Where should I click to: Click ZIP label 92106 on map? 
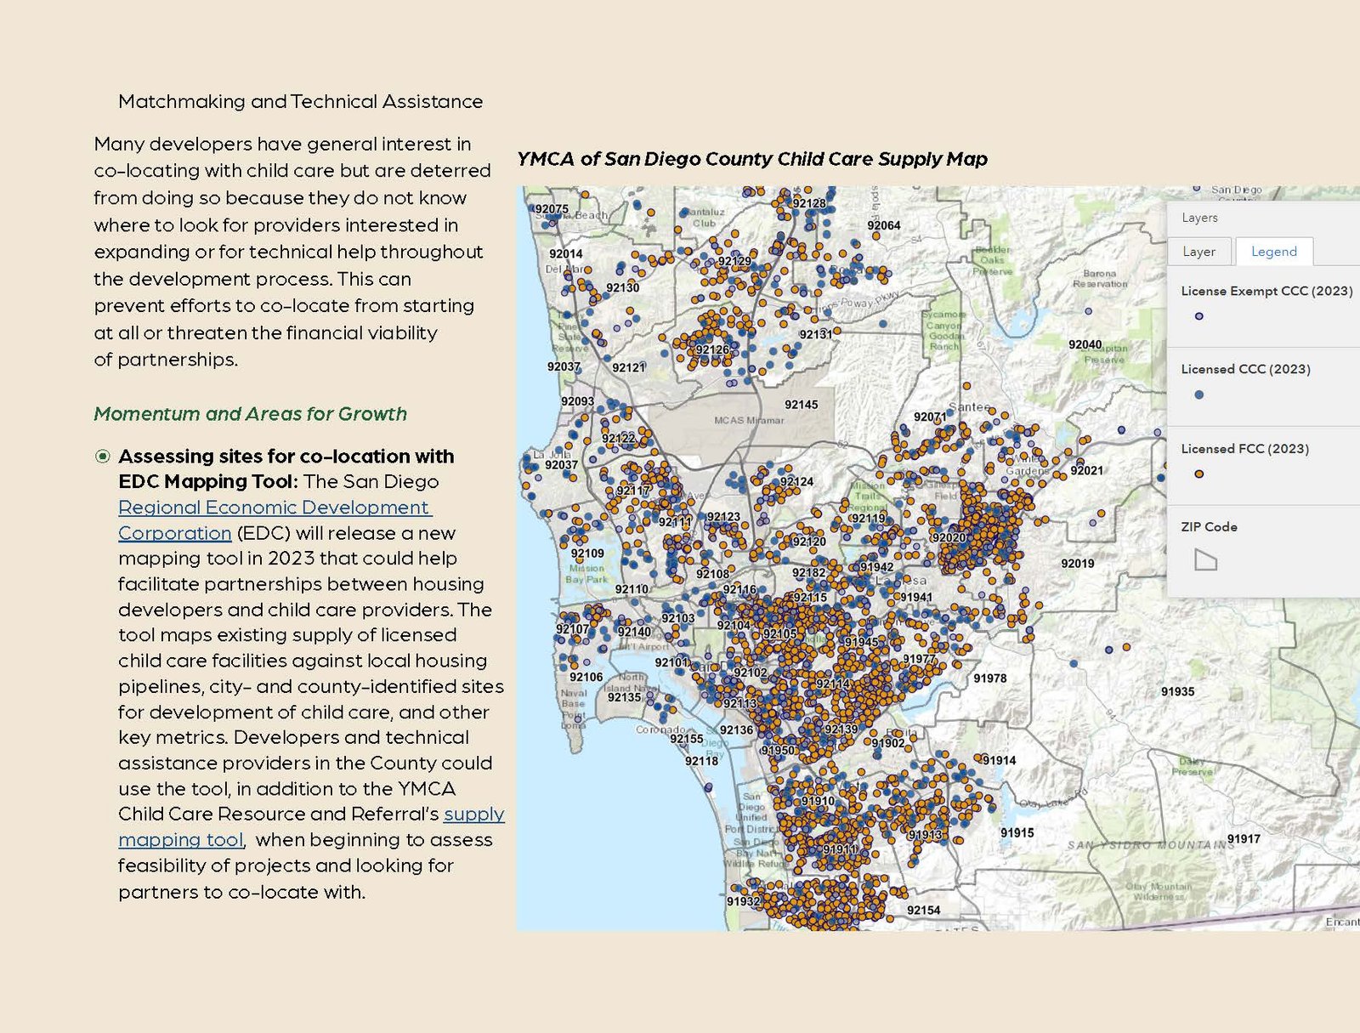pyautogui.click(x=586, y=678)
